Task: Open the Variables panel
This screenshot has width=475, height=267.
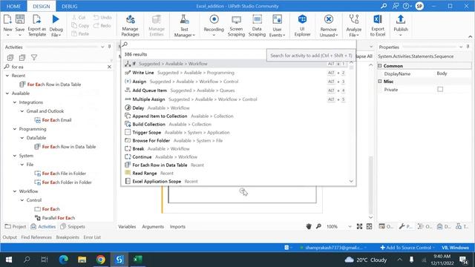Action: coord(127,226)
